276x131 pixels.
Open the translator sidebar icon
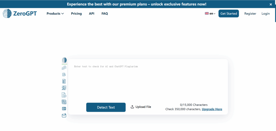(x=64, y=102)
